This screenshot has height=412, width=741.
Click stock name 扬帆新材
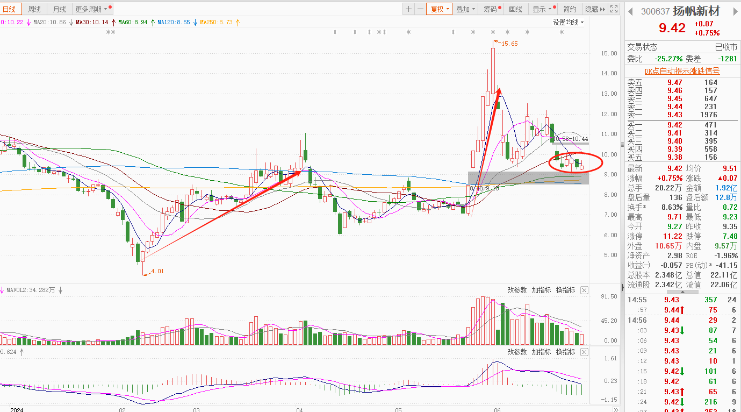click(695, 12)
